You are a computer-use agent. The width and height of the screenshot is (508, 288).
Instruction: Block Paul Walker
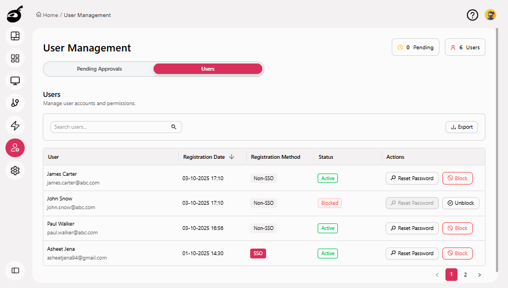(458, 228)
